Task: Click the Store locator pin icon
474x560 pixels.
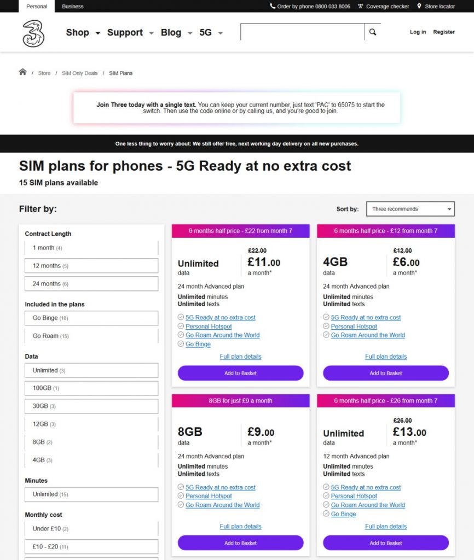Action: 420,6
